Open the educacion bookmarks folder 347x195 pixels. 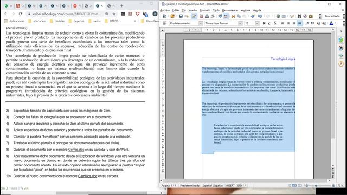(x=37, y=21)
